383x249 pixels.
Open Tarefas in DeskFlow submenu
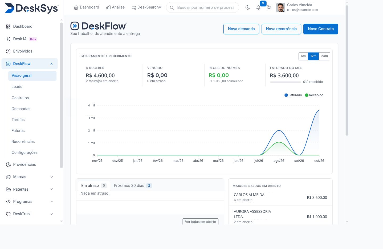pyautogui.click(x=18, y=120)
